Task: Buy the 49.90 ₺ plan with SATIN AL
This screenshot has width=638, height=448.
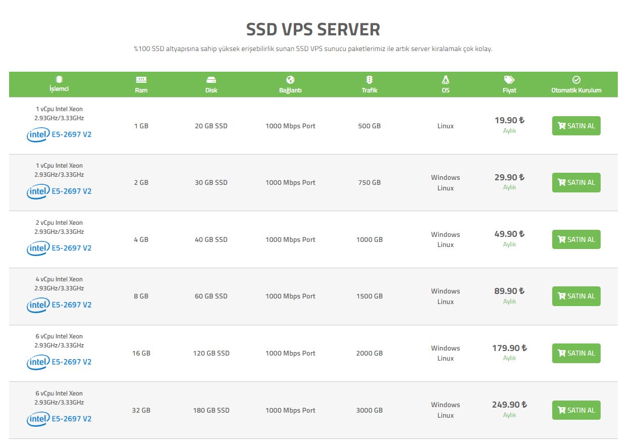Action: point(576,239)
